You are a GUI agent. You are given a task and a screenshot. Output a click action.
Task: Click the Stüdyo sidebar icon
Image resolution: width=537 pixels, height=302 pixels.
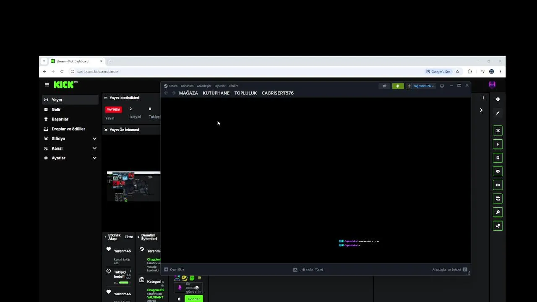[x=46, y=138]
